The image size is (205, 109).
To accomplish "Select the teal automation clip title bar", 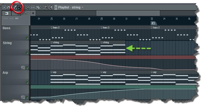I will 113,87.
